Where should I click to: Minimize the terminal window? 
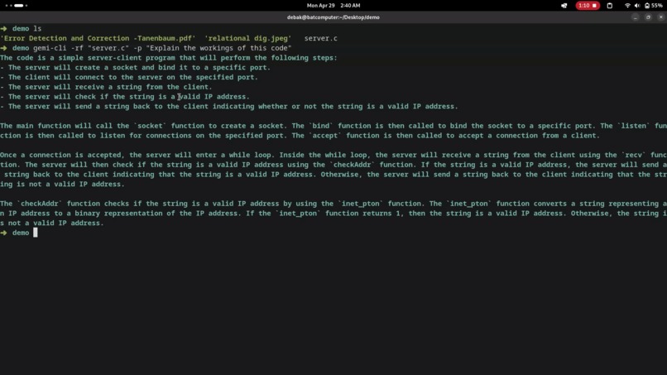(x=635, y=17)
